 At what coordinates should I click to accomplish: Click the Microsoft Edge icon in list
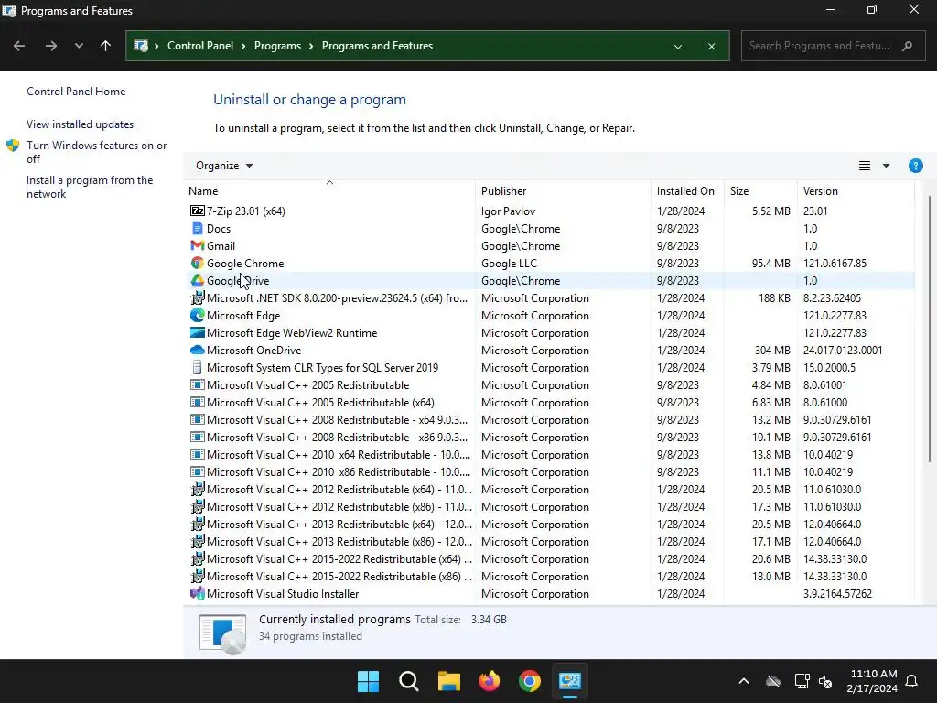[198, 315]
